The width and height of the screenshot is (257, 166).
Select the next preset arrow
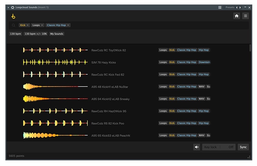click(240, 7)
